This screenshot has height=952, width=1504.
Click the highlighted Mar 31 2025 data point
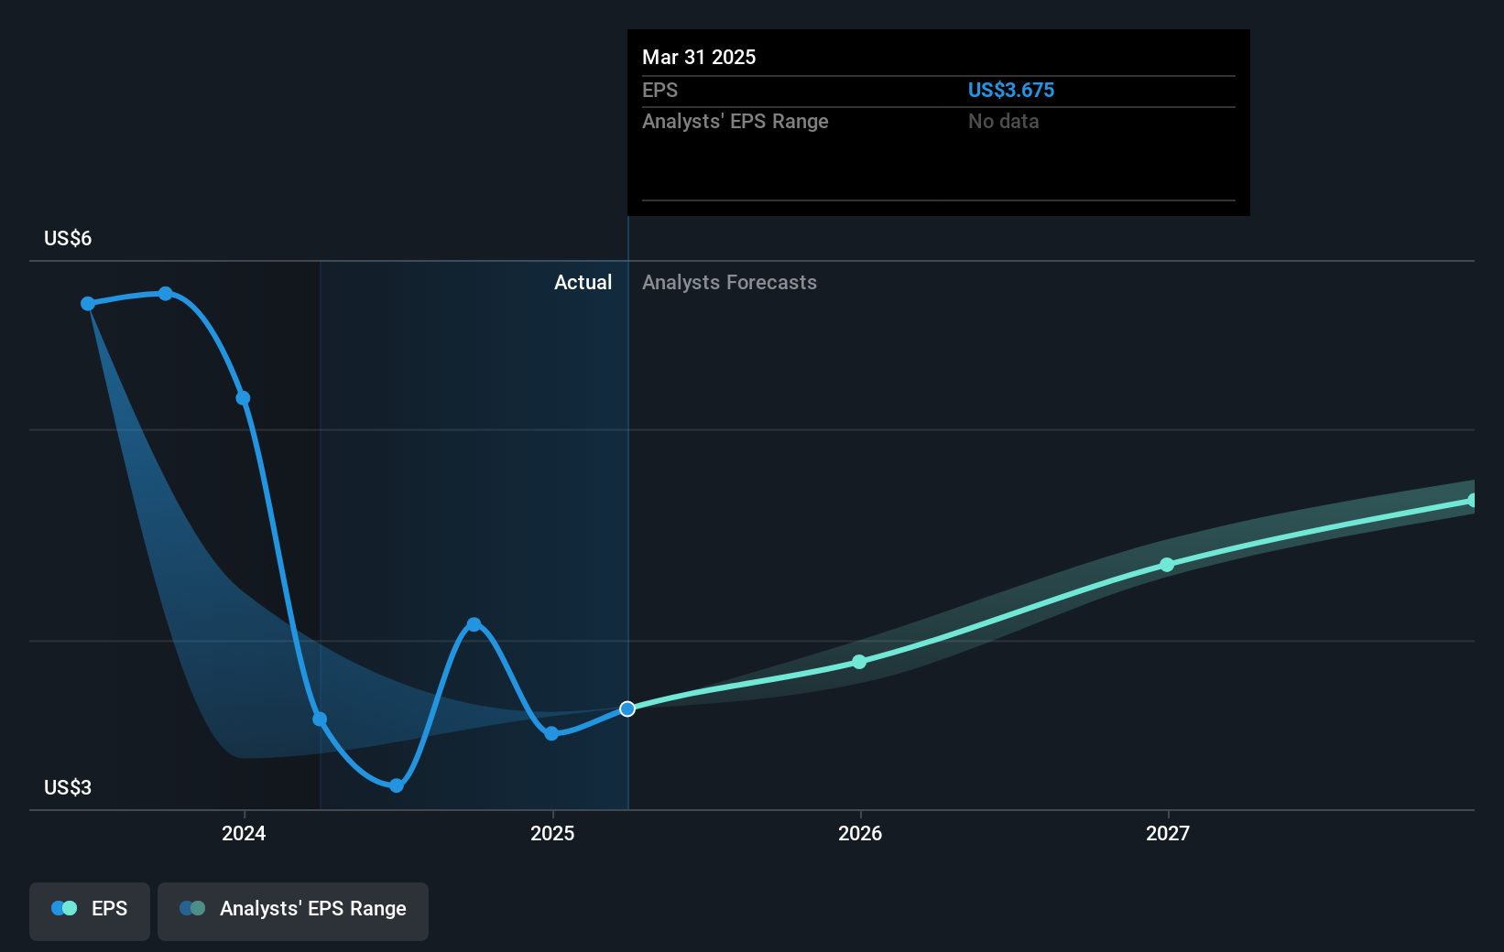[x=627, y=709]
